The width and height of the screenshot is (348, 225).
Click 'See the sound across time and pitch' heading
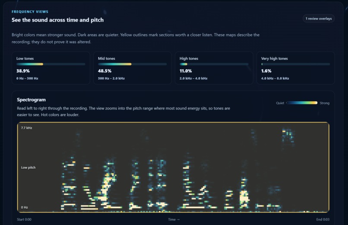[58, 20]
